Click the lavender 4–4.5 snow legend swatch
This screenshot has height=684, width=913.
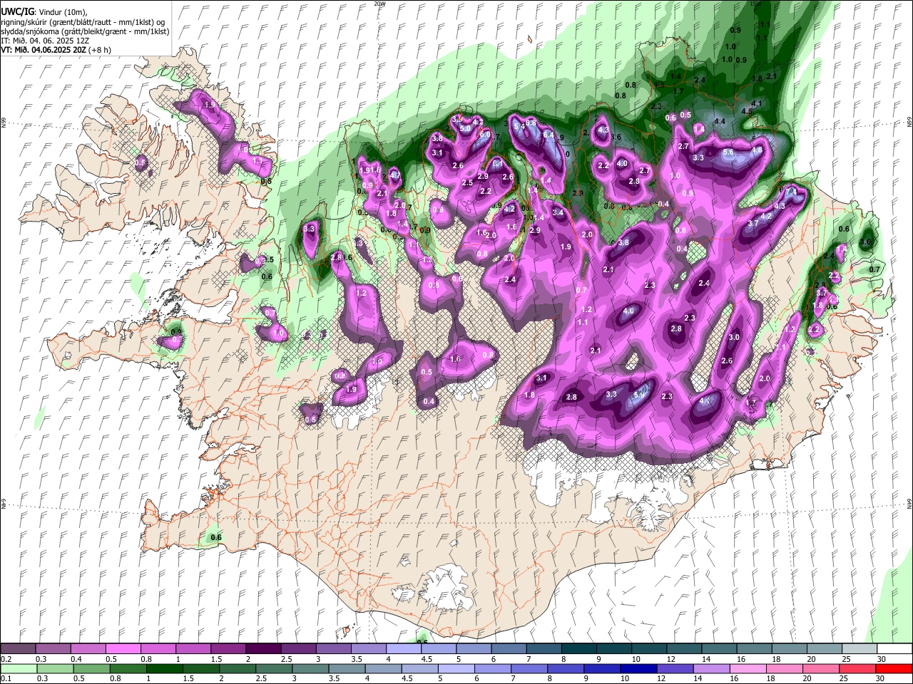pos(404,648)
